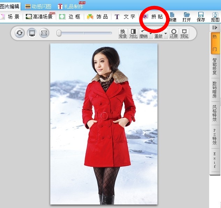Screen dimensions: 221x208
Task: Expand the 重做 redo dropdown arrow
Action: [x=166, y=34]
